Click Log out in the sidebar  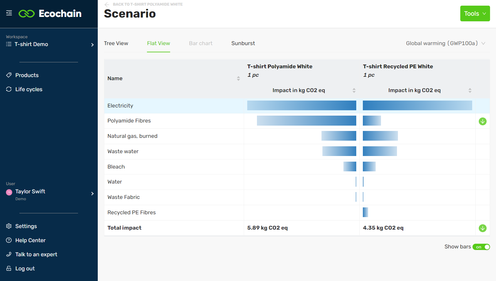click(25, 268)
